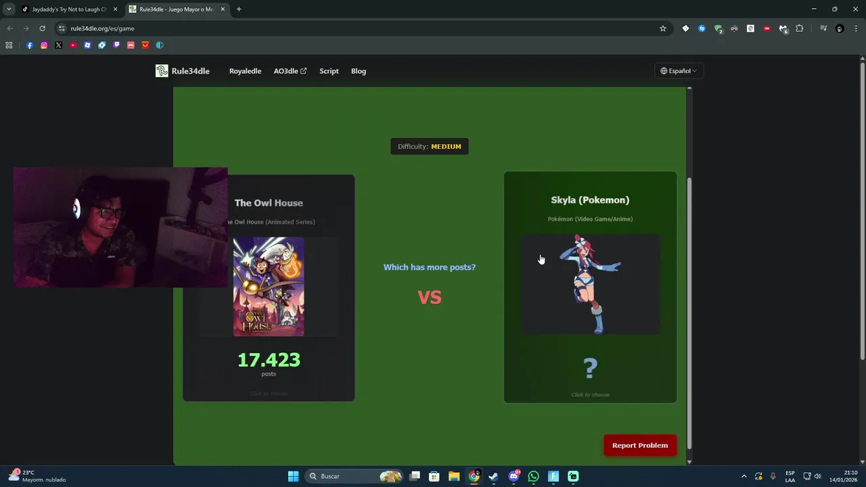The width and height of the screenshot is (866, 487).
Task: Open the media control music-note icon
Action: coord(823,28)
